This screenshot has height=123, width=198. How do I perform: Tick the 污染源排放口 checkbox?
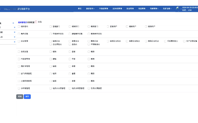click(x=165, y=41)
